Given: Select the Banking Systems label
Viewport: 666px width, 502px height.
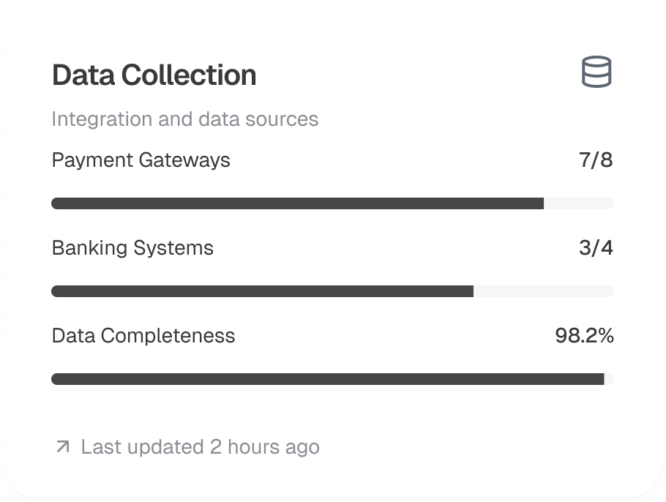Looking at the screenshot, I should point(132,248).
